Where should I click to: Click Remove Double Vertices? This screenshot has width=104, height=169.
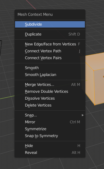[x=50, y=91]
